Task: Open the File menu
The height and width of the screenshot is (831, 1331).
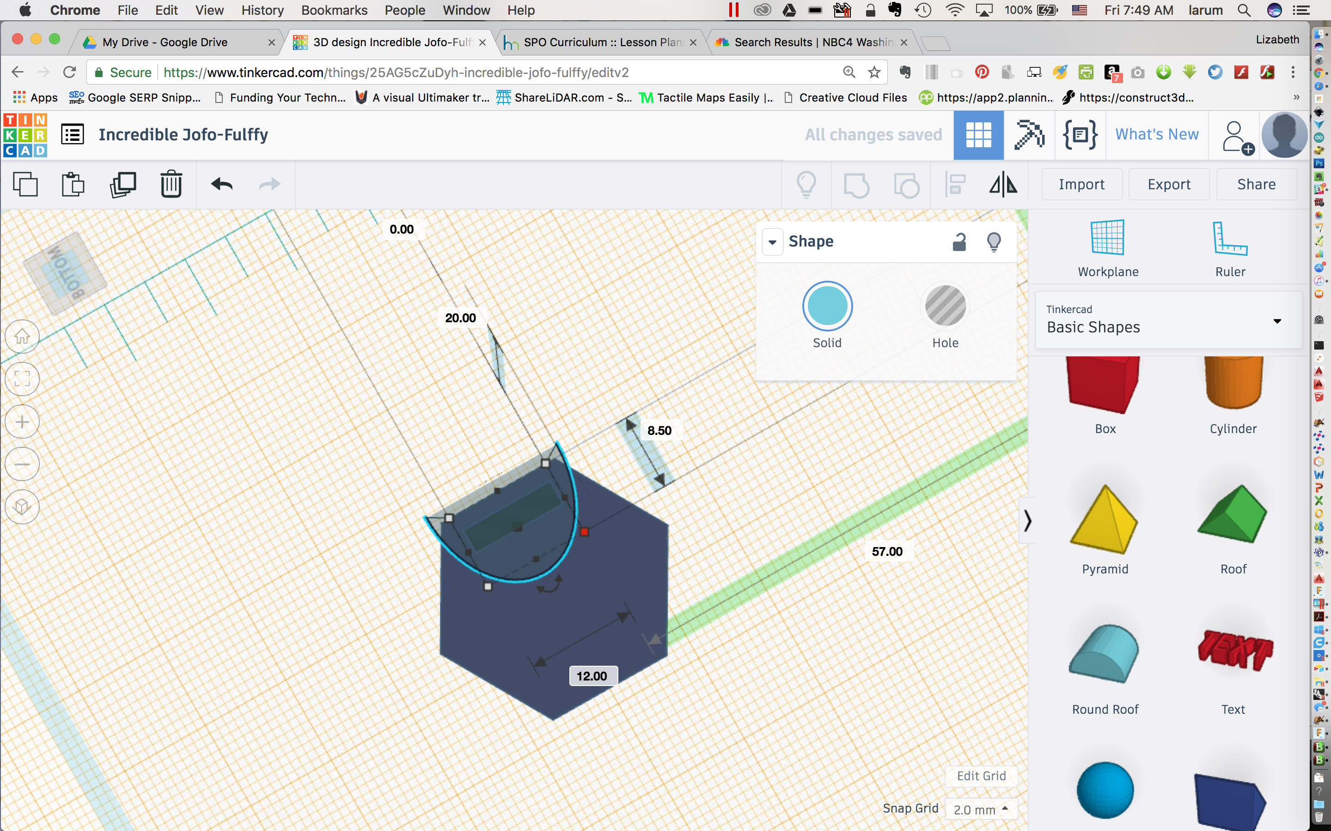Action: point(128,10)
